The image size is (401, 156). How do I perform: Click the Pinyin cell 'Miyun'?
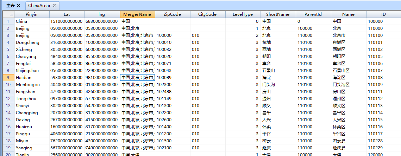click(x=32, y=141)
